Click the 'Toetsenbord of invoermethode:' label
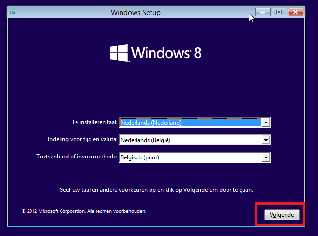The image size is (318, 236). pos(77,157)
